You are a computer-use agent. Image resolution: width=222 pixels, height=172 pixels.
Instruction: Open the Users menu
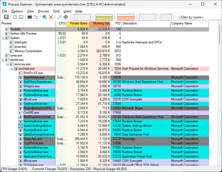[x=67, y=11]
